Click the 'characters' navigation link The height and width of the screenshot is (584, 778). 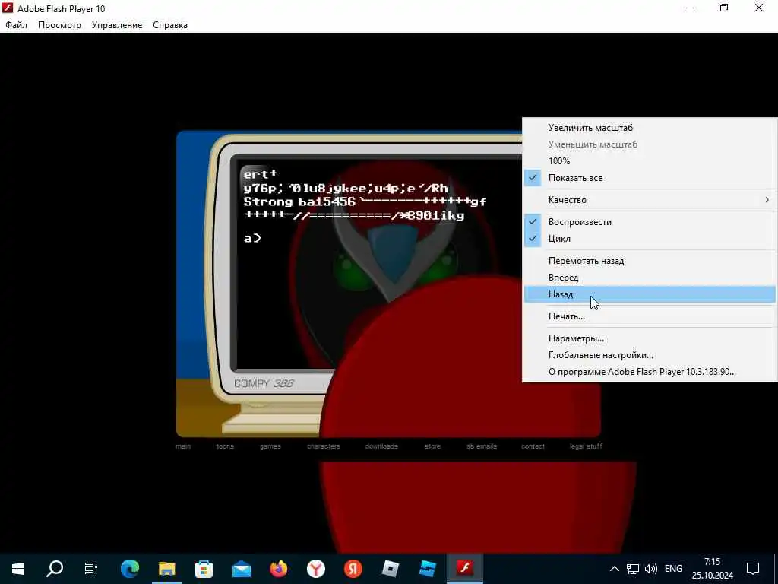(324, 446)
